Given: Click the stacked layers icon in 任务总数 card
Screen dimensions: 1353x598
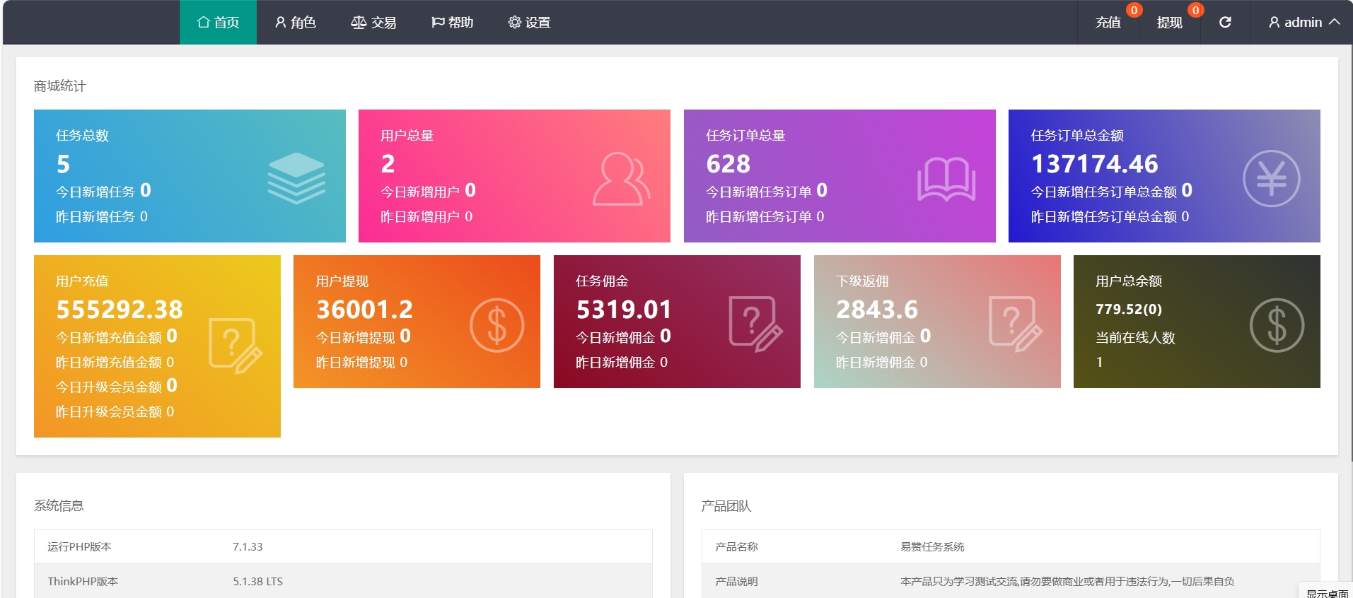Looking at the screenshot, I should (296, 178).
